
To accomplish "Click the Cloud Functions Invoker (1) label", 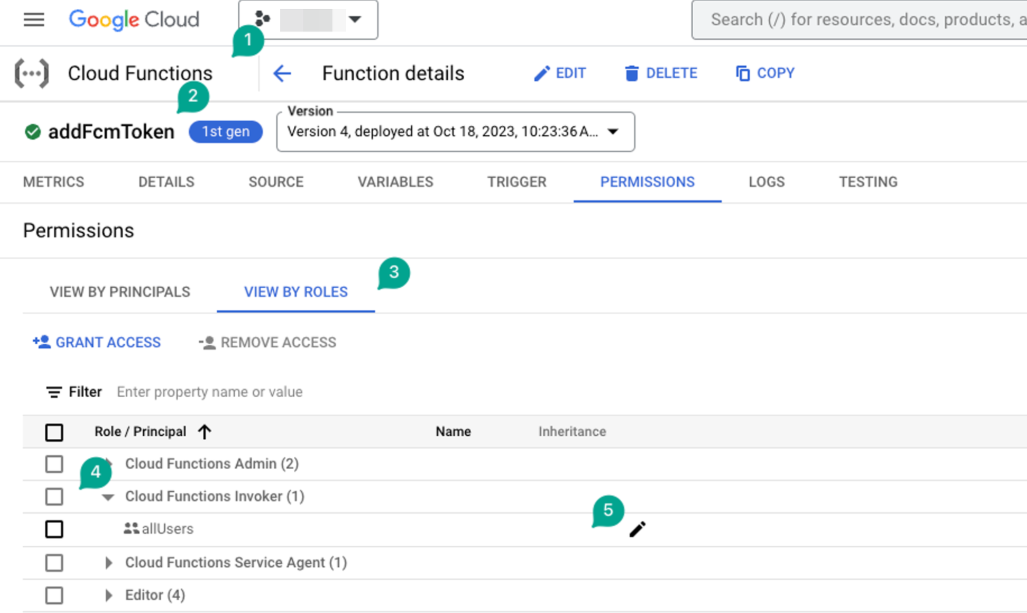I will click(215, 497).
